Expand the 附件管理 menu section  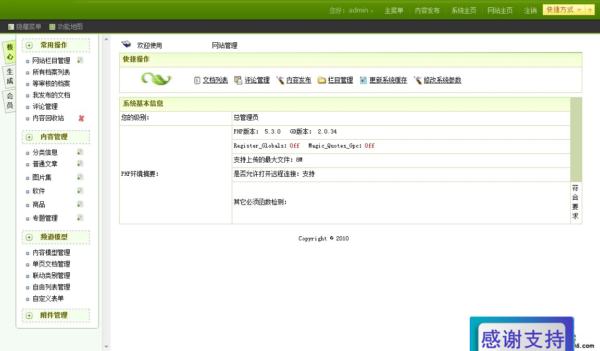(29, 316)
